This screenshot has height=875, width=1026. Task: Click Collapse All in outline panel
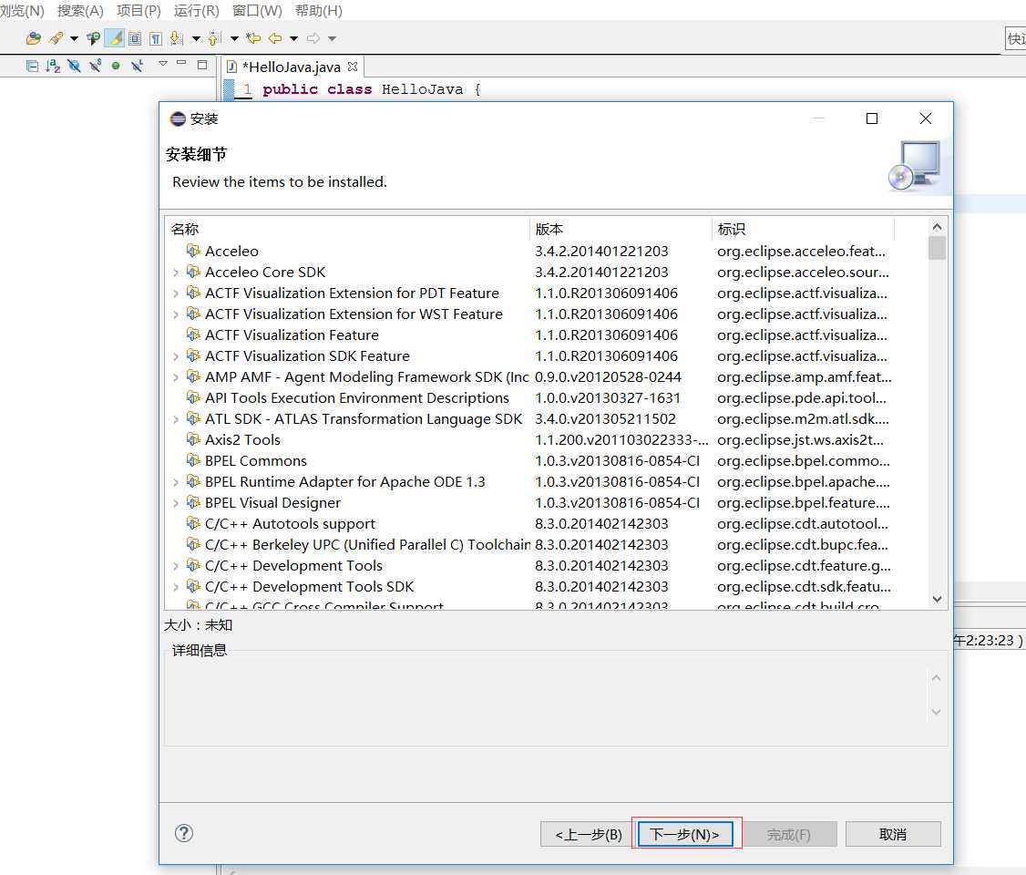[31, 66]
